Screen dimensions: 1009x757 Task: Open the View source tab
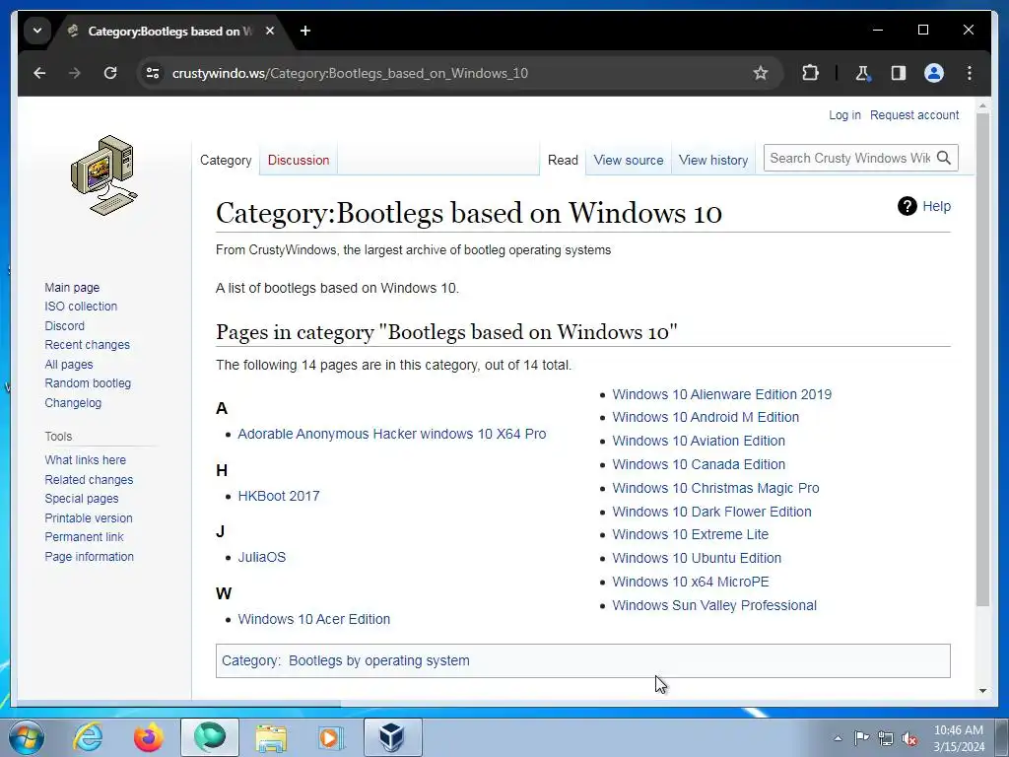tap(628, 161)
